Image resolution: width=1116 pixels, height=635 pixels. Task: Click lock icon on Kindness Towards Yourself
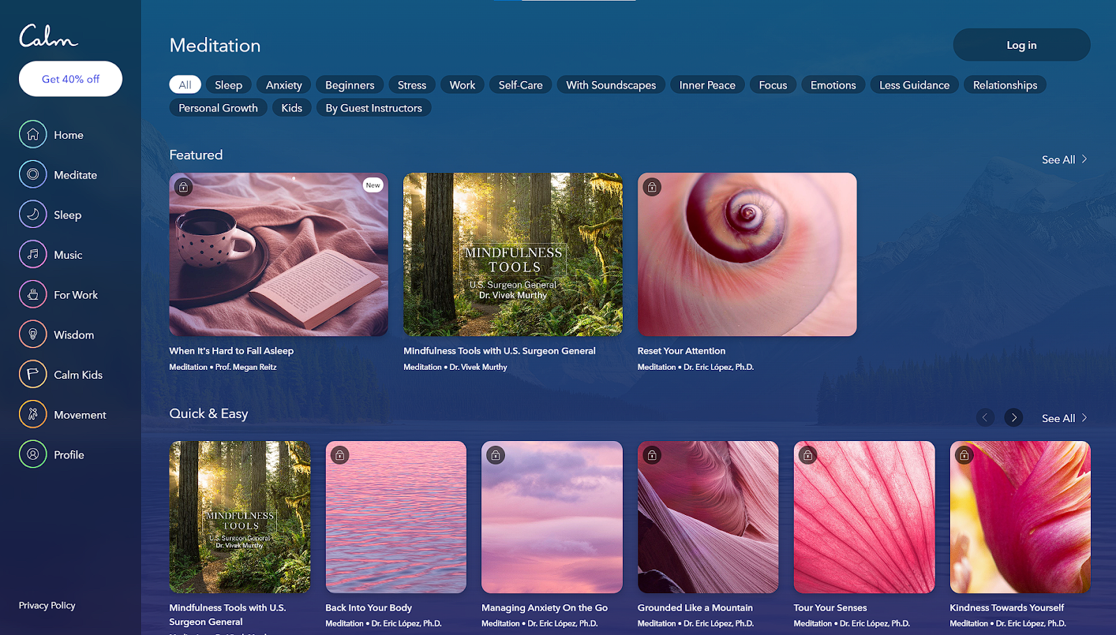pos(964,455)
